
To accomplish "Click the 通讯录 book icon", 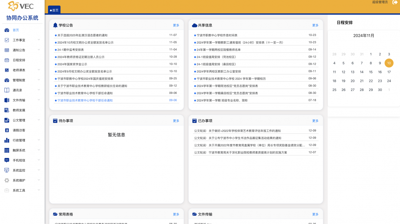I will click(x=7, y=90).
